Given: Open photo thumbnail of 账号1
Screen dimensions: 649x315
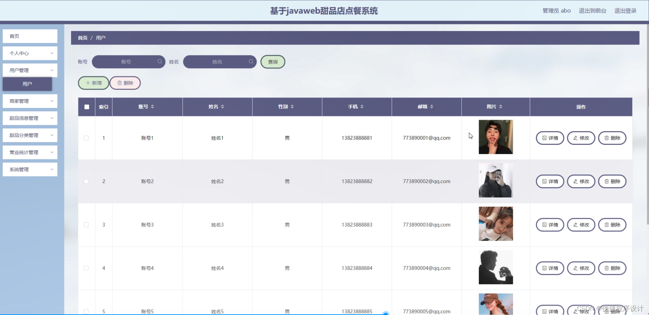Looking at the screenshot, I should [x=495, y=137].
